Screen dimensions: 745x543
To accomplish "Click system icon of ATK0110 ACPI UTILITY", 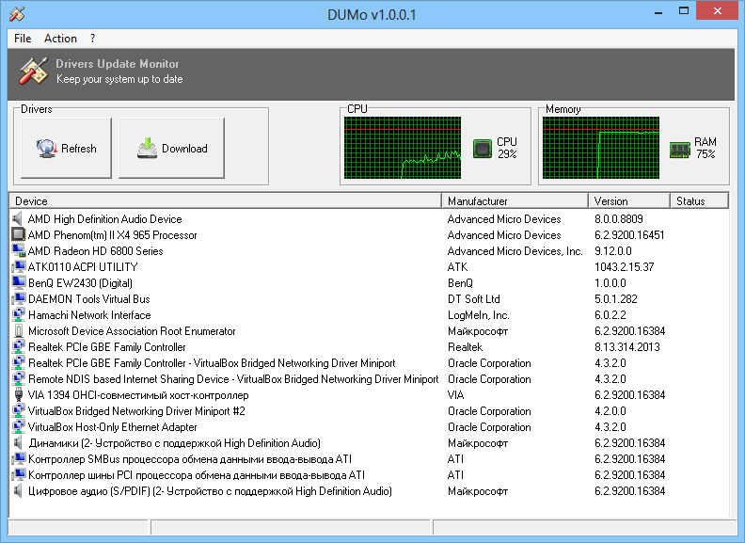I will (x=18, y=266).
